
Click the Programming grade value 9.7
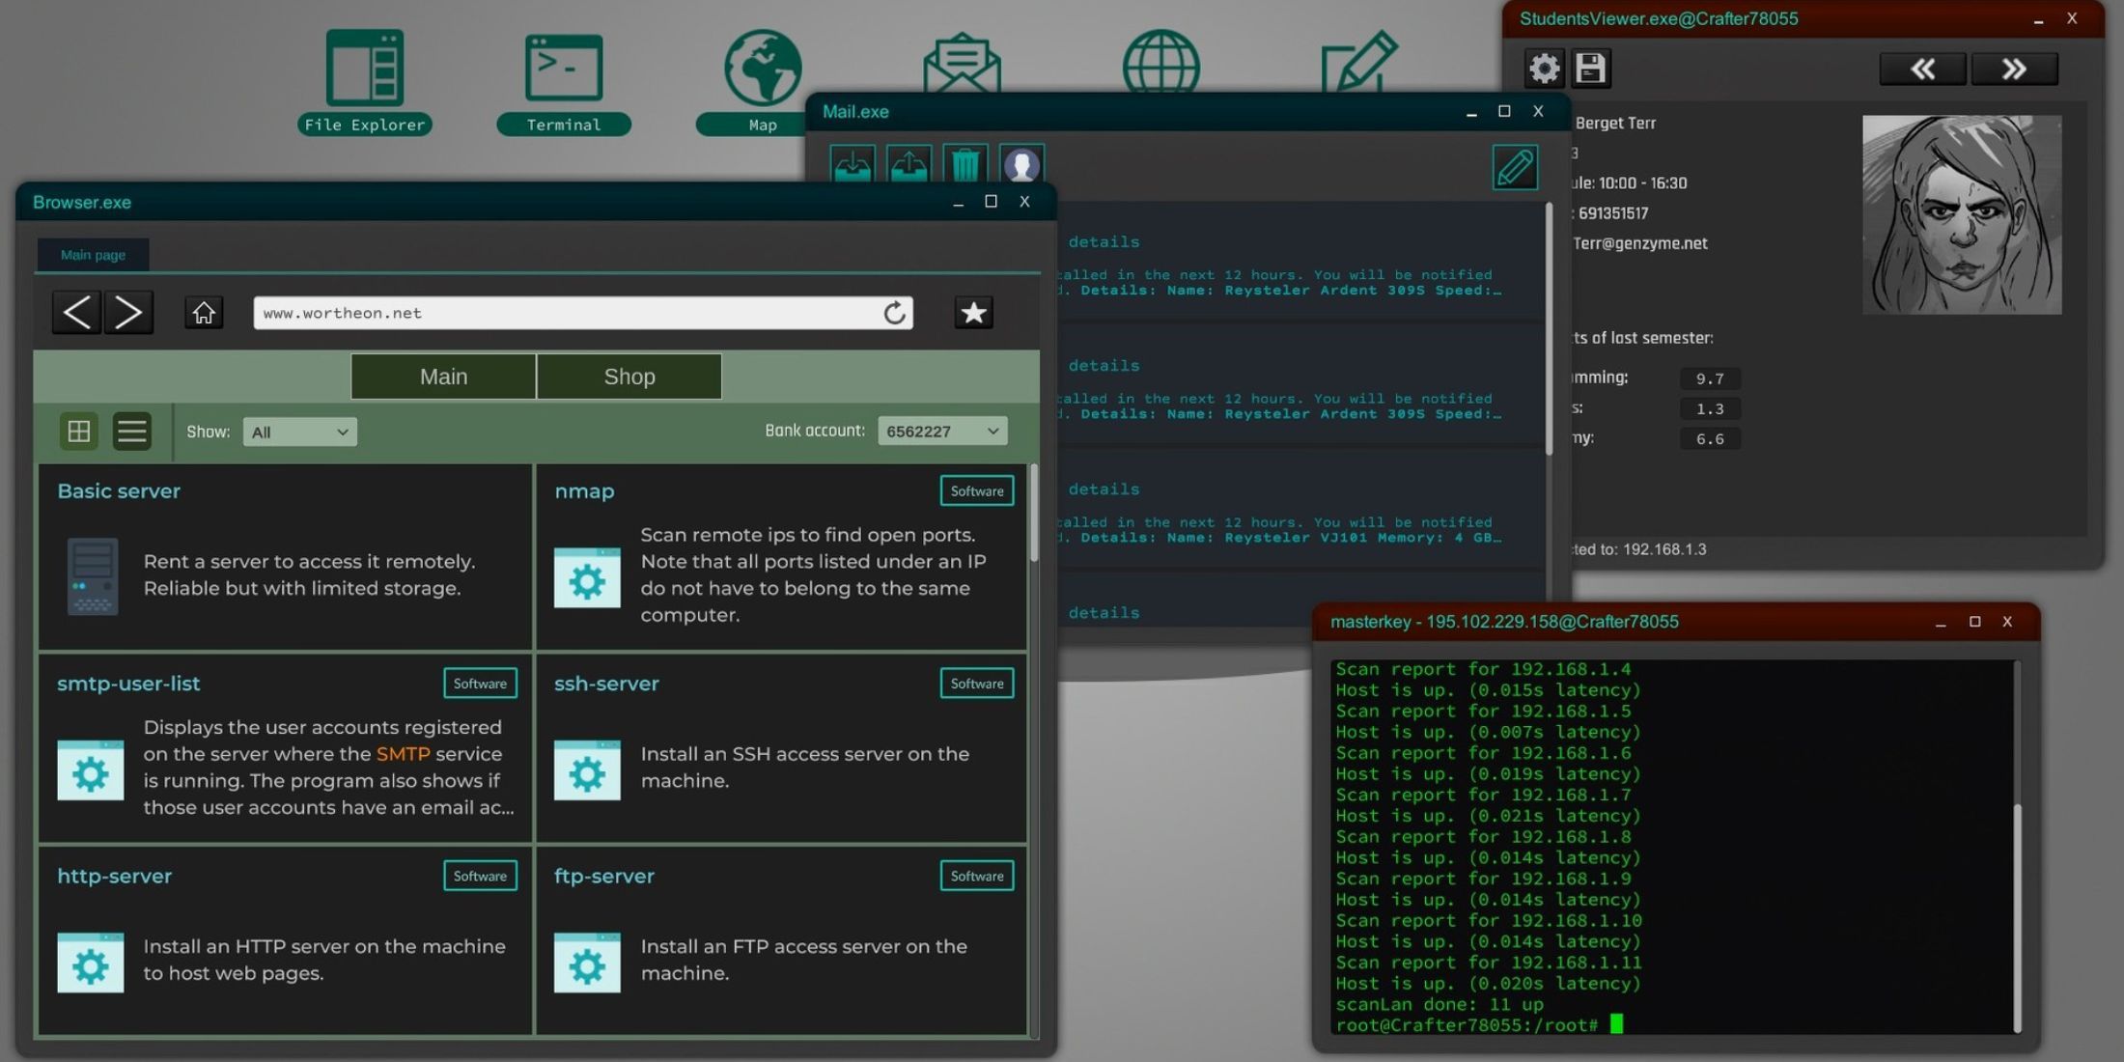pos(1710,378)
